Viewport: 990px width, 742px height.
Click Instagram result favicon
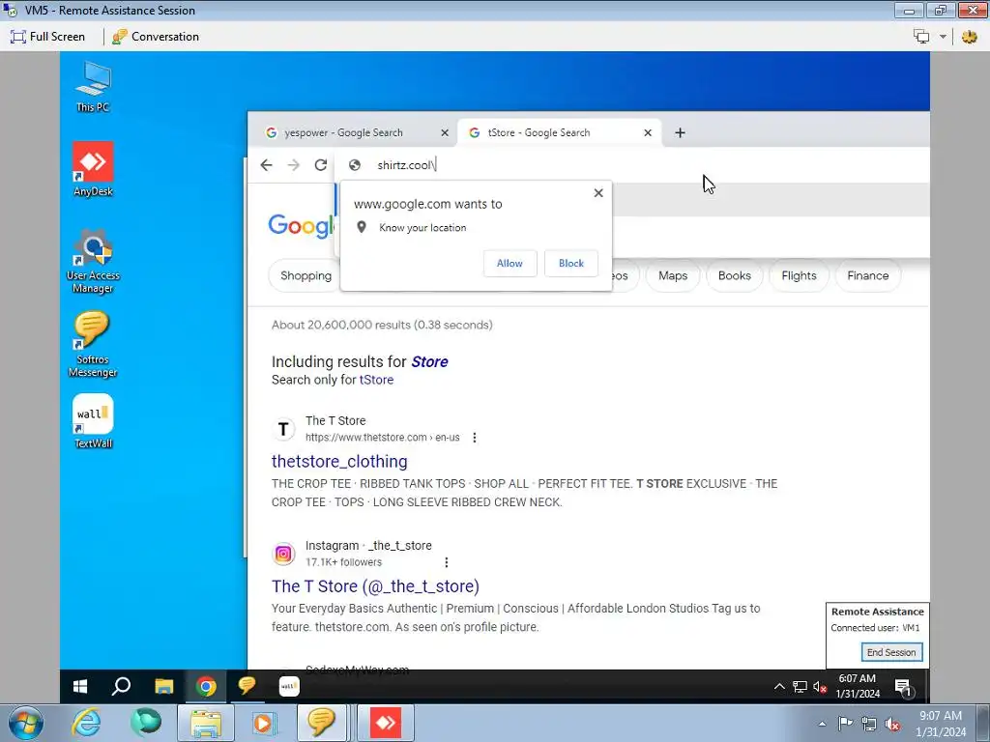283,554
